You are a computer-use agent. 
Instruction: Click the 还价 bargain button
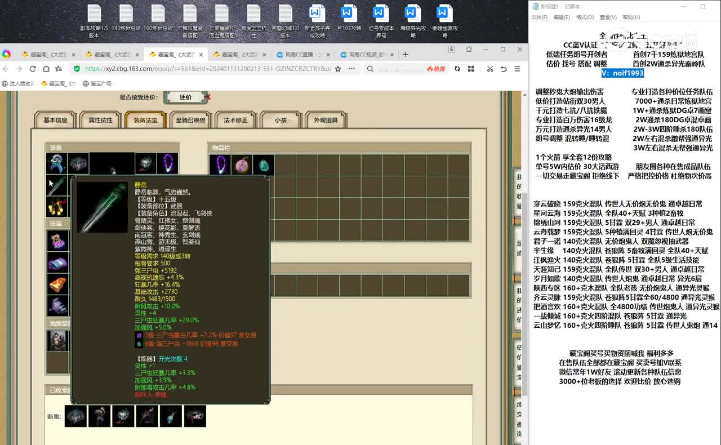coord(186,97)
